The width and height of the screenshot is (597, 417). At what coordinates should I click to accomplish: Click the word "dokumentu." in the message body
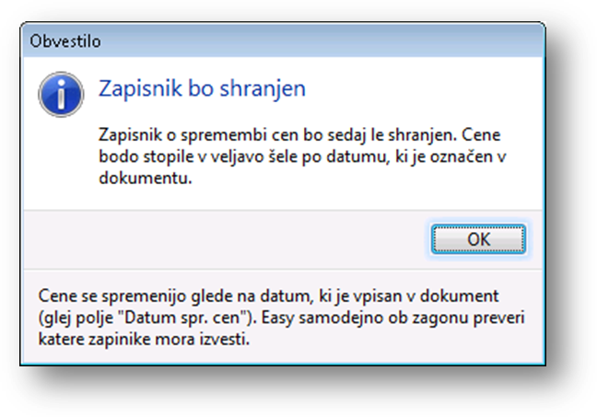[145, 178]
